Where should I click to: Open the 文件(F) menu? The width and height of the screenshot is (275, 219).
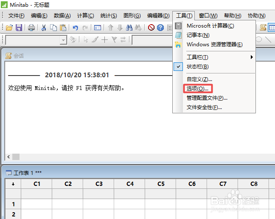pos(16,16)
